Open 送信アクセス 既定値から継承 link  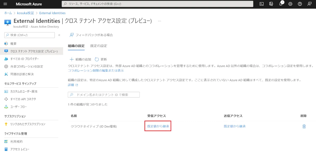pyautogui.click(x=235, y=126)
